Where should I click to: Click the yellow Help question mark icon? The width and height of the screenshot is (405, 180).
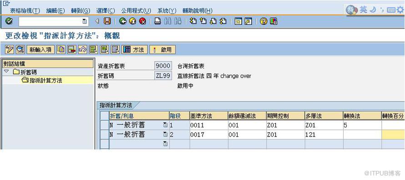263,21
